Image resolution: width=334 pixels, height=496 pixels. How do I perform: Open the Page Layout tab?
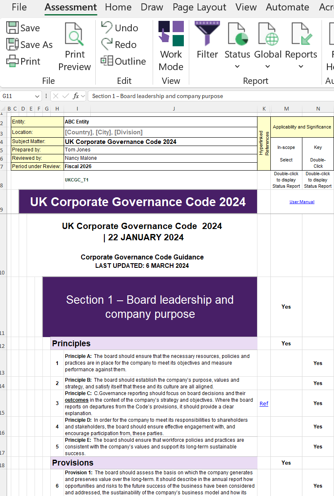click(199, 7)
